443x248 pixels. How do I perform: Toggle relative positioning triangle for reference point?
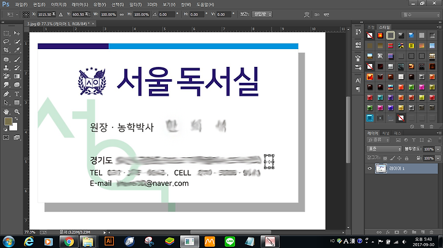coord(61,14)
